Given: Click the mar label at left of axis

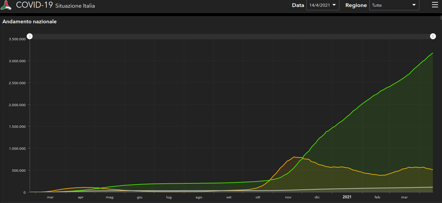Looking at the screenshot, I should click(50, 197).
